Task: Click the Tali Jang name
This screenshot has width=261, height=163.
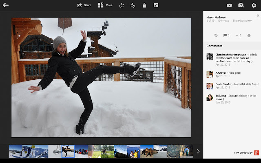Action: click(x=221, y=96)
